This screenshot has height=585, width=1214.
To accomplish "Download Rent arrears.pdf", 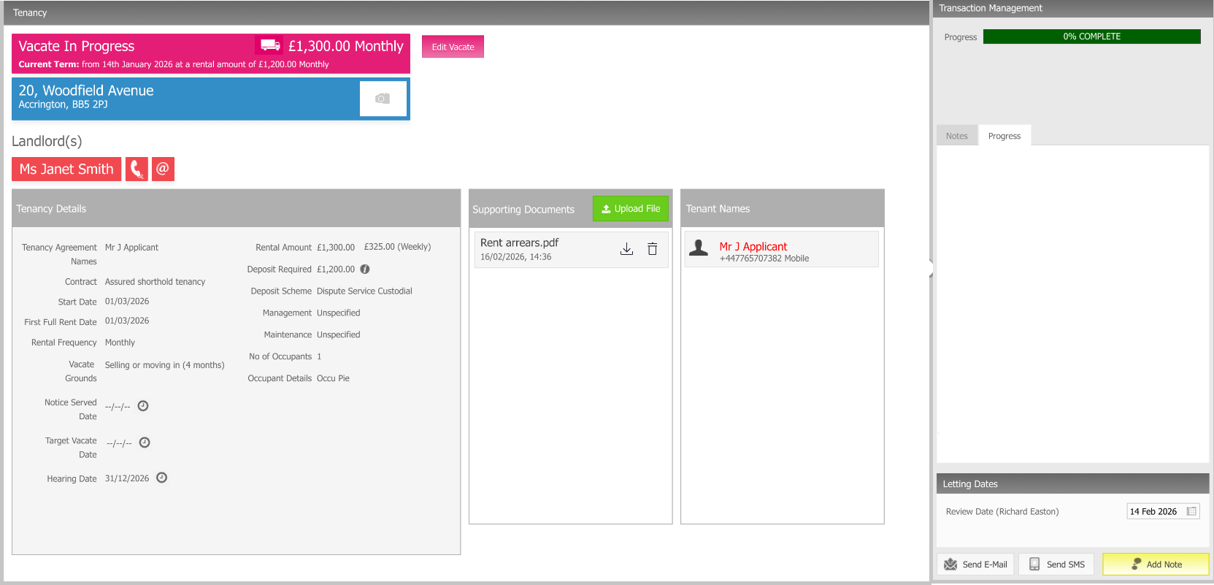I will click(626, 249).
